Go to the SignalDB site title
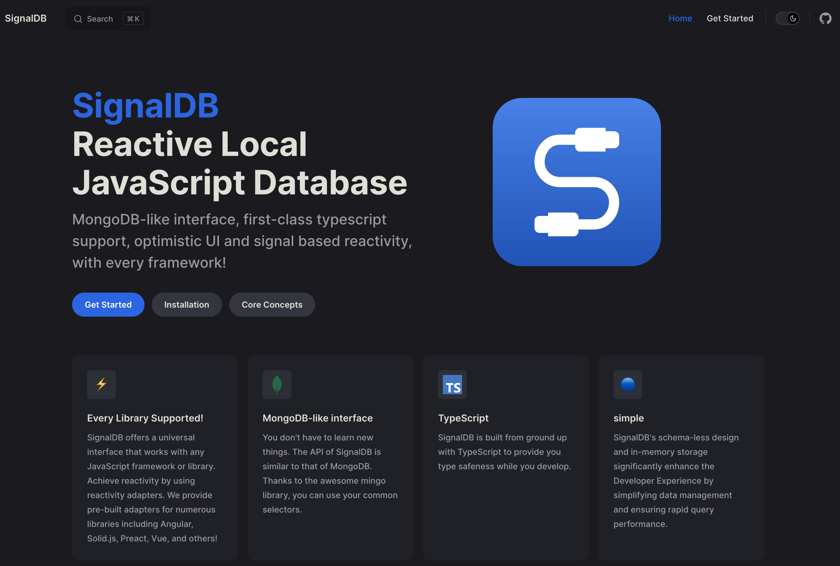The image size is (840, 566). [x=26, y=18]
